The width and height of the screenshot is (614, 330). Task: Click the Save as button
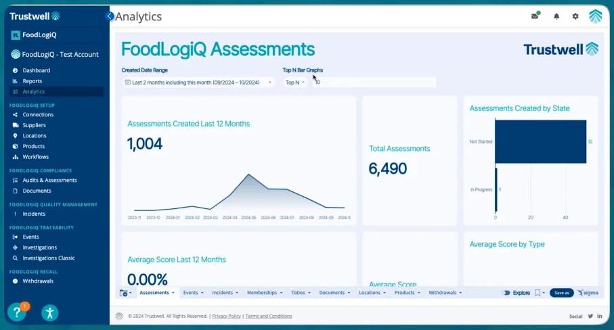(x=561, y=293)
